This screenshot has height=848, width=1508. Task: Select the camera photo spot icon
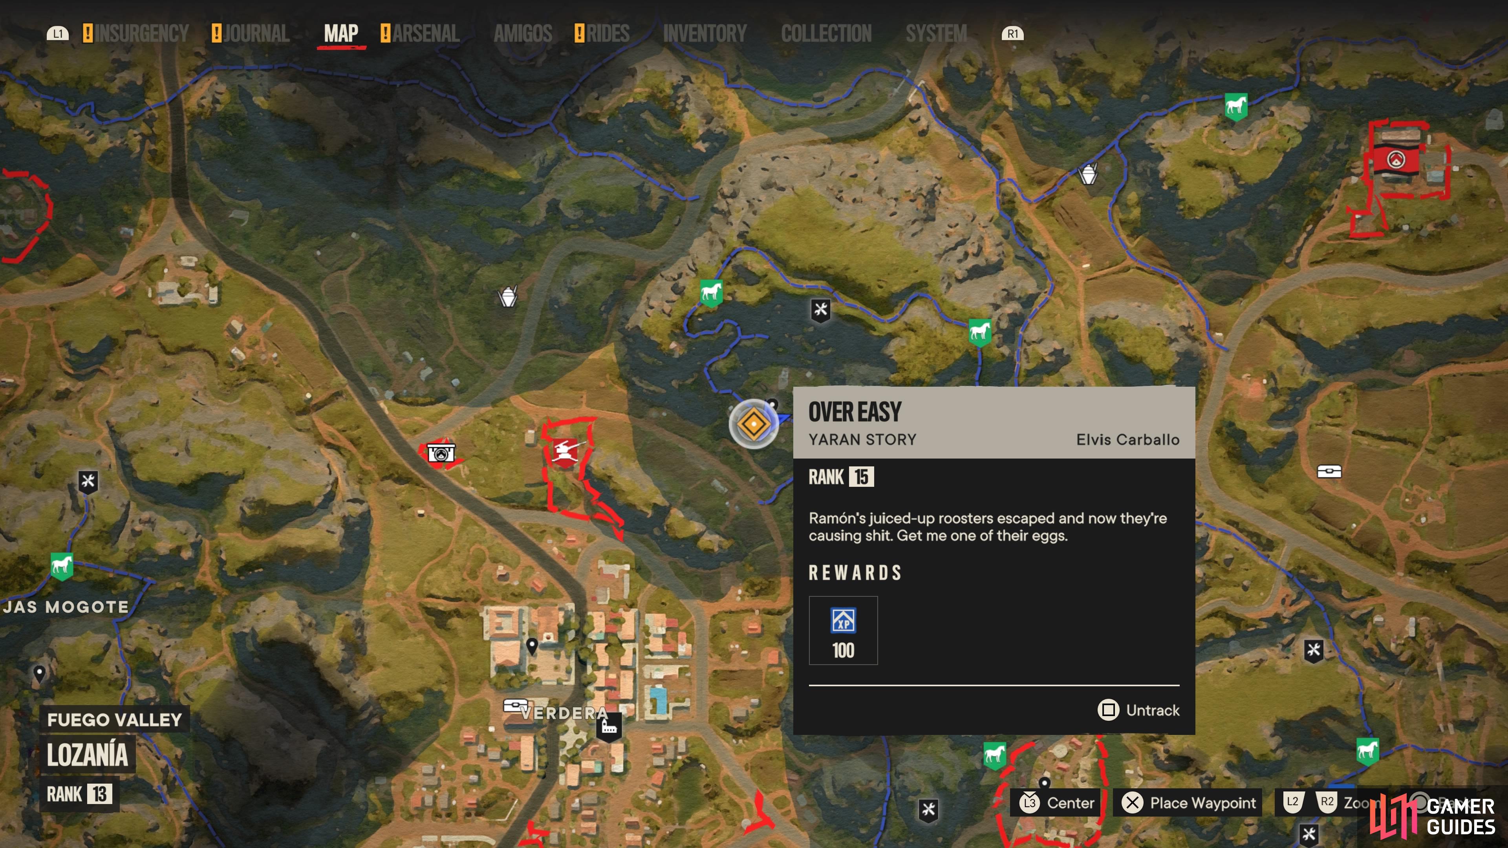click(440, 453)
